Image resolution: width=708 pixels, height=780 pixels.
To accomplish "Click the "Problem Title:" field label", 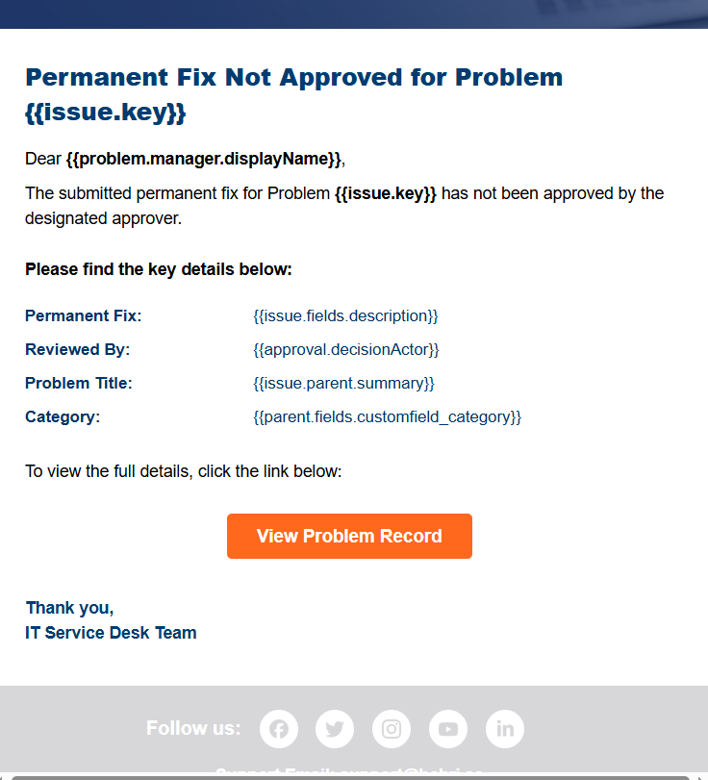I will [x=79, y=383].
